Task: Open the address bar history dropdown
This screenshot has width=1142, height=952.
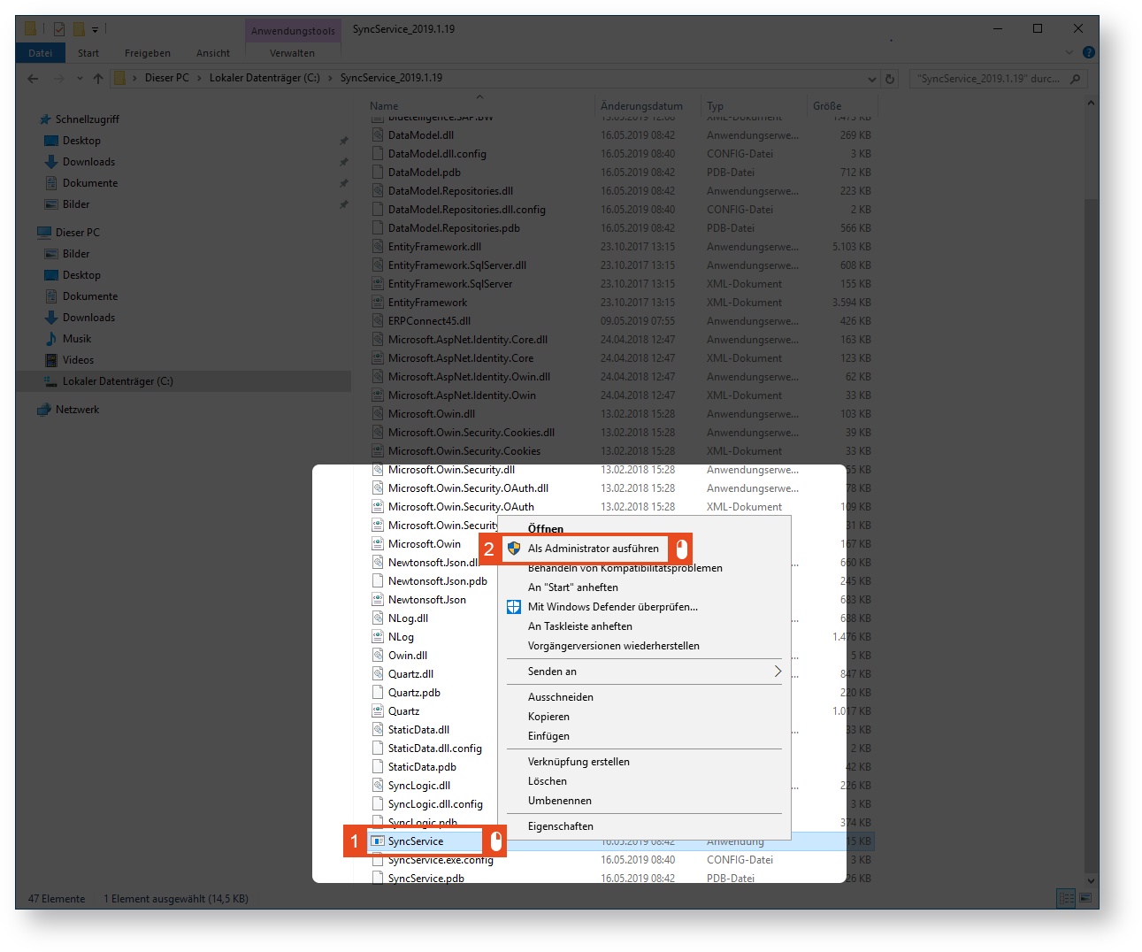Action: tap(872, 79)
